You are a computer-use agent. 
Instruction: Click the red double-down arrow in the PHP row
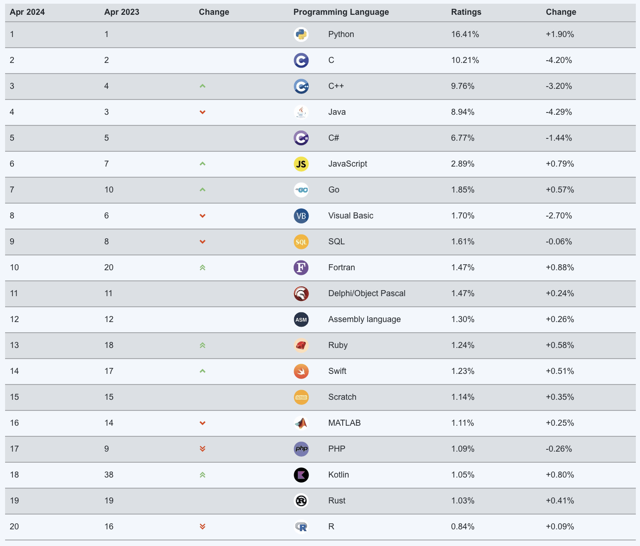pos(203,449)
